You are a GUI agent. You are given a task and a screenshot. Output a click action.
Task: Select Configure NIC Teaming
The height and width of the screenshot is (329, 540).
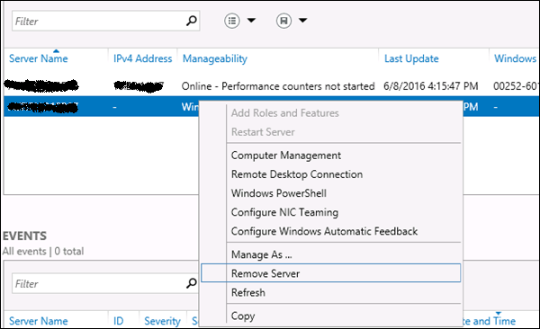[284, 212]
